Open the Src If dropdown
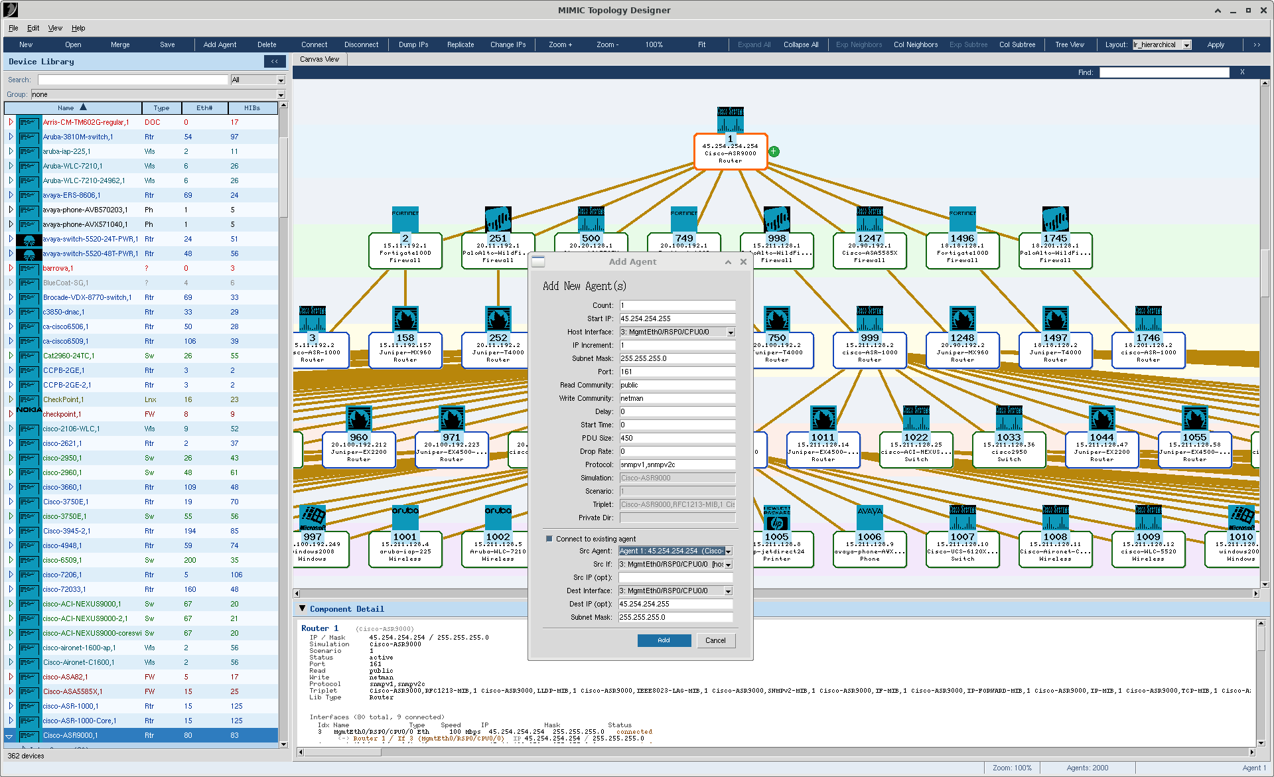The height and width of the screenshot is (777, 1274). point(728,564)
